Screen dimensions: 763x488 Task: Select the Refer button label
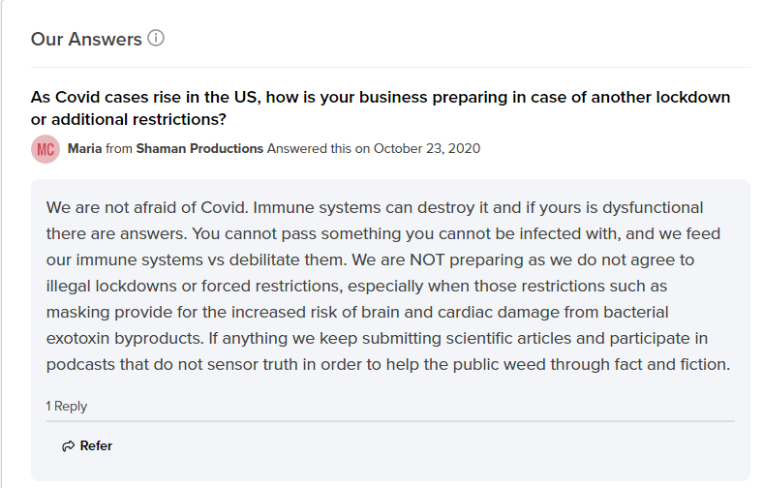coord(96,445)
